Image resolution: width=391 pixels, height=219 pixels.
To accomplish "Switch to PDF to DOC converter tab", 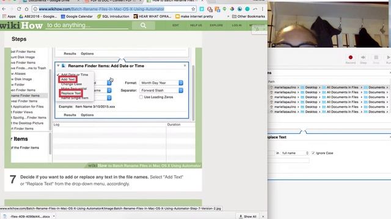I will pos(114,1).
